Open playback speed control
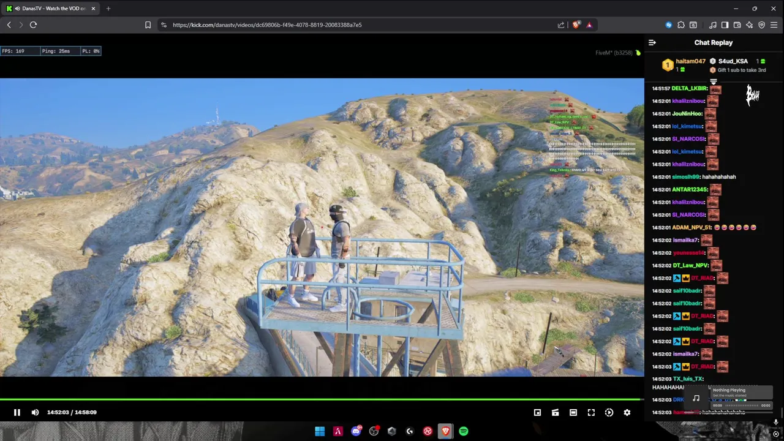784x441 pixels. coord(609,412)
